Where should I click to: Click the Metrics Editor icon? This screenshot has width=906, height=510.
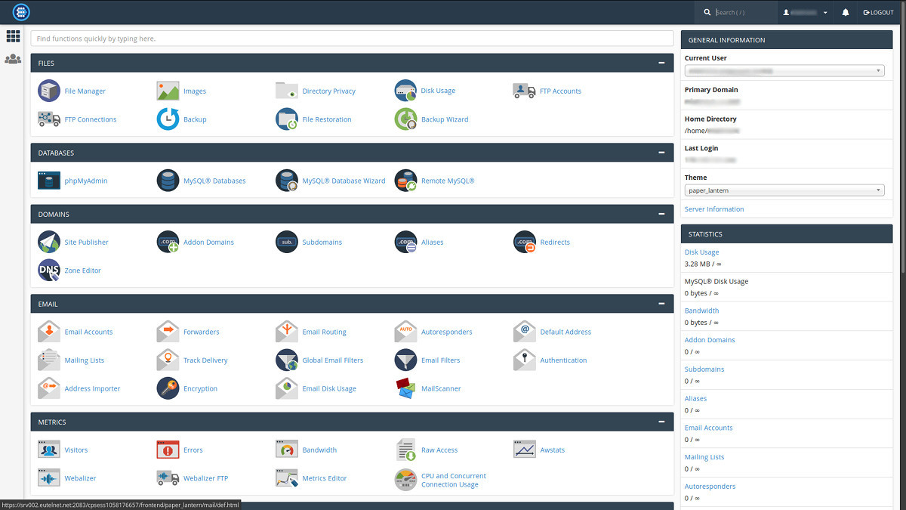point(287,478)
